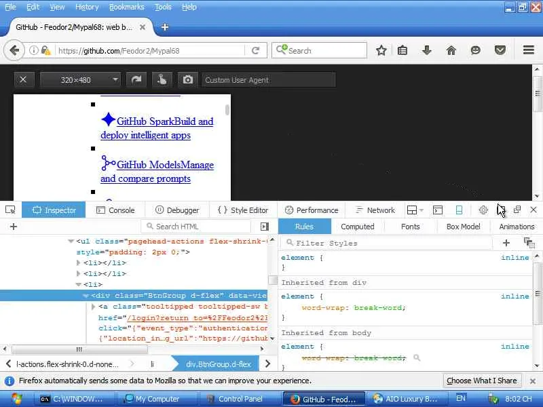Switch to the Console tab
The height and width of the screenshot is (407, 543).
(115, 210)
